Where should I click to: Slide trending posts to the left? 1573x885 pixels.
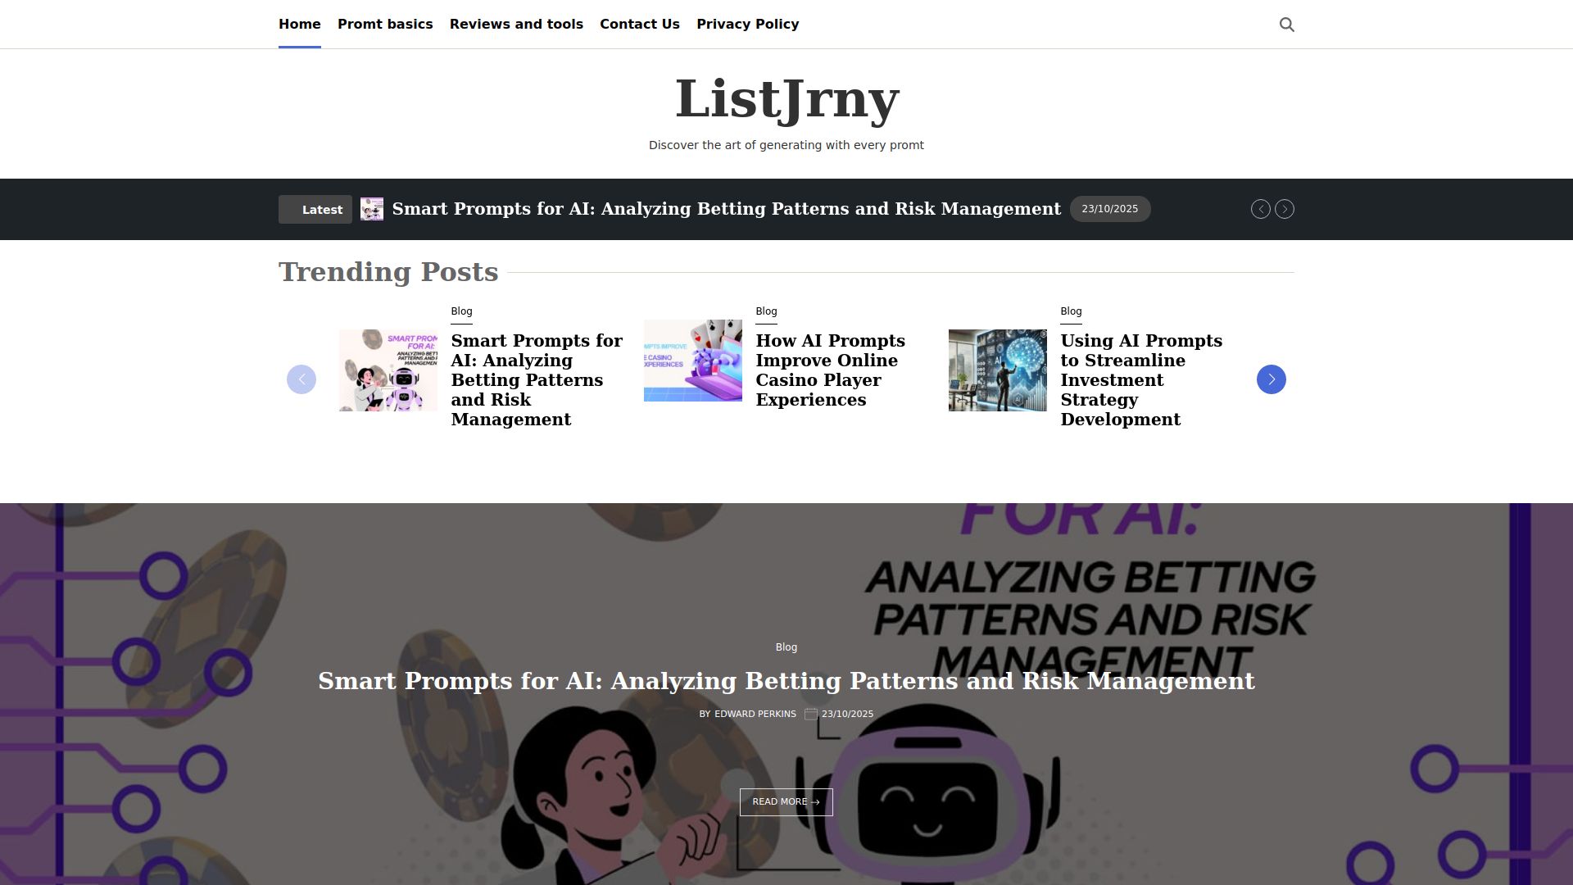(301, 379)
